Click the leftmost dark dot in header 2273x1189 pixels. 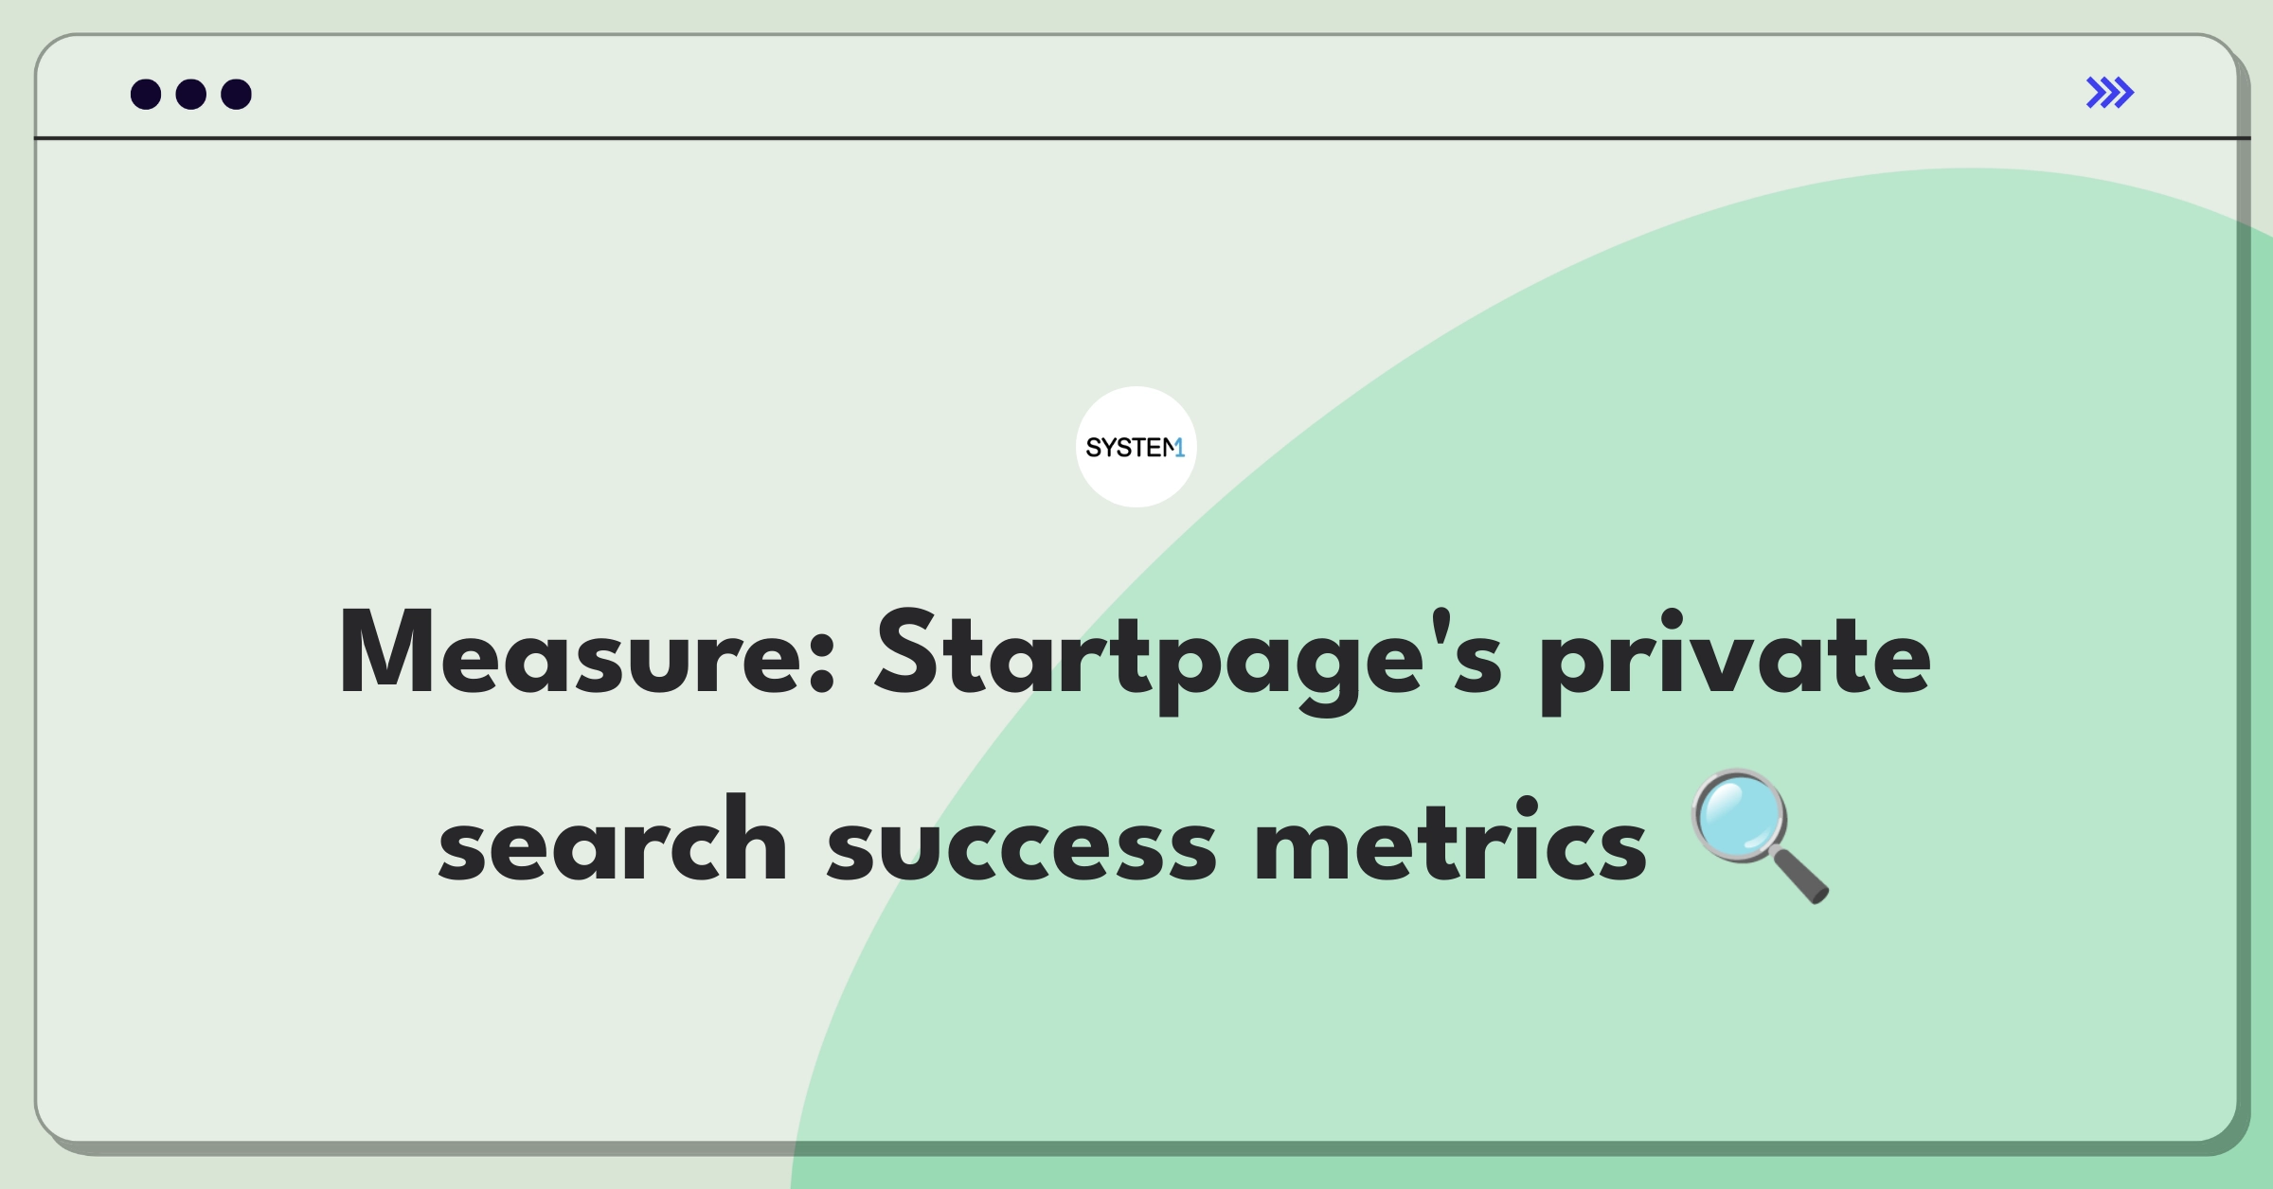coord(146,95)
